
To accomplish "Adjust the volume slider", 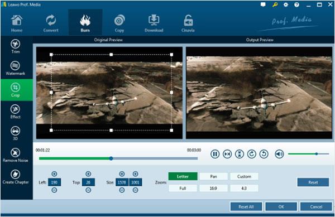I will coord(309,154).
